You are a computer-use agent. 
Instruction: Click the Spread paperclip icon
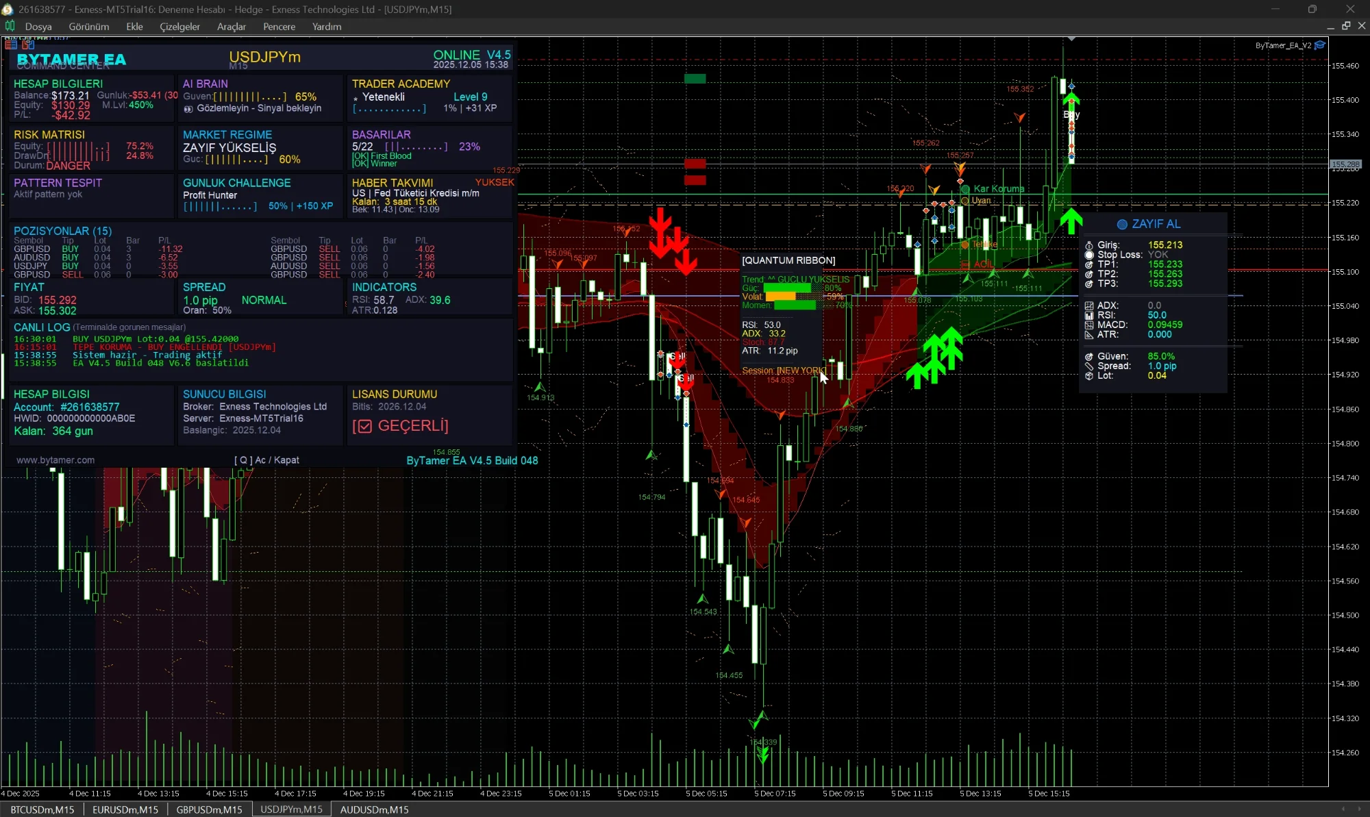pyautogui.click(x=1090, y=366)
